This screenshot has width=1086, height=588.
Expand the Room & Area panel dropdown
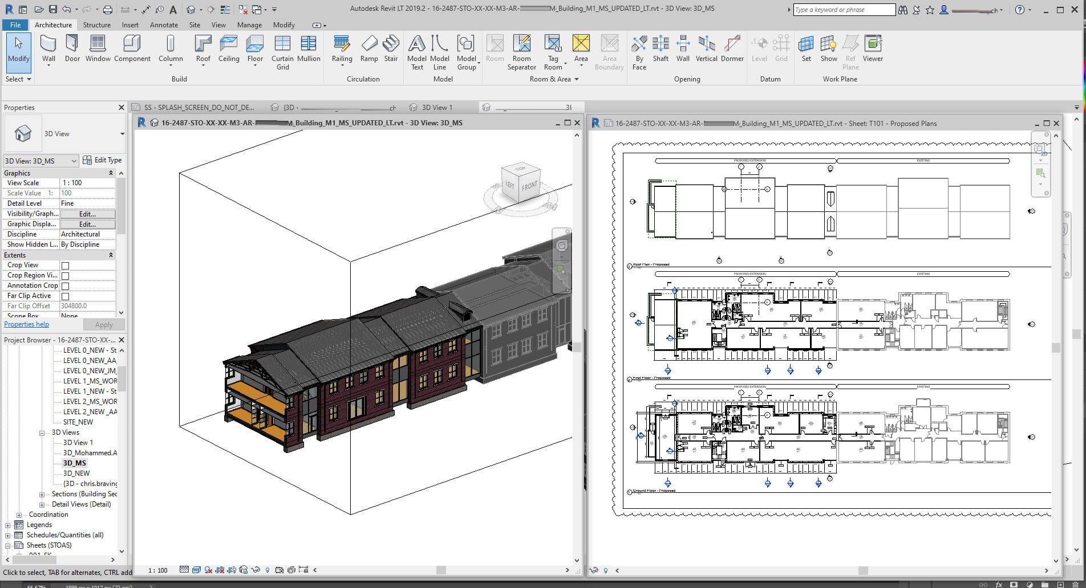(576, 79)
